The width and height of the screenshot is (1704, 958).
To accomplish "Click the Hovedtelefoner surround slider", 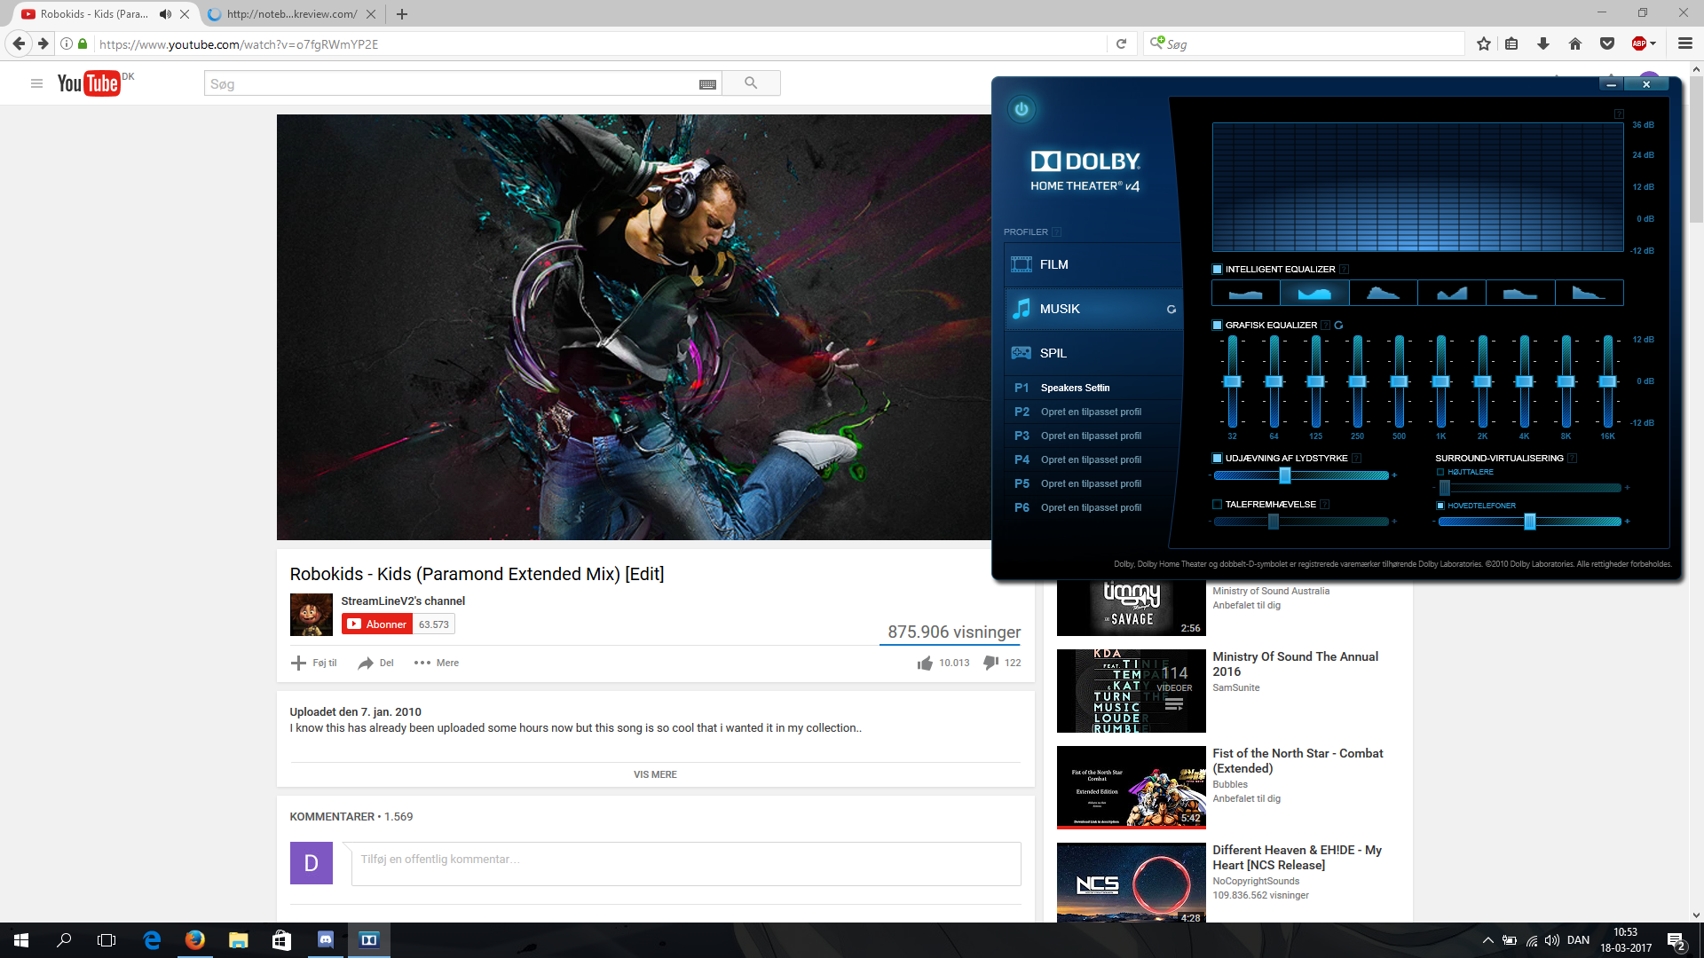I will click(1530, 522).
